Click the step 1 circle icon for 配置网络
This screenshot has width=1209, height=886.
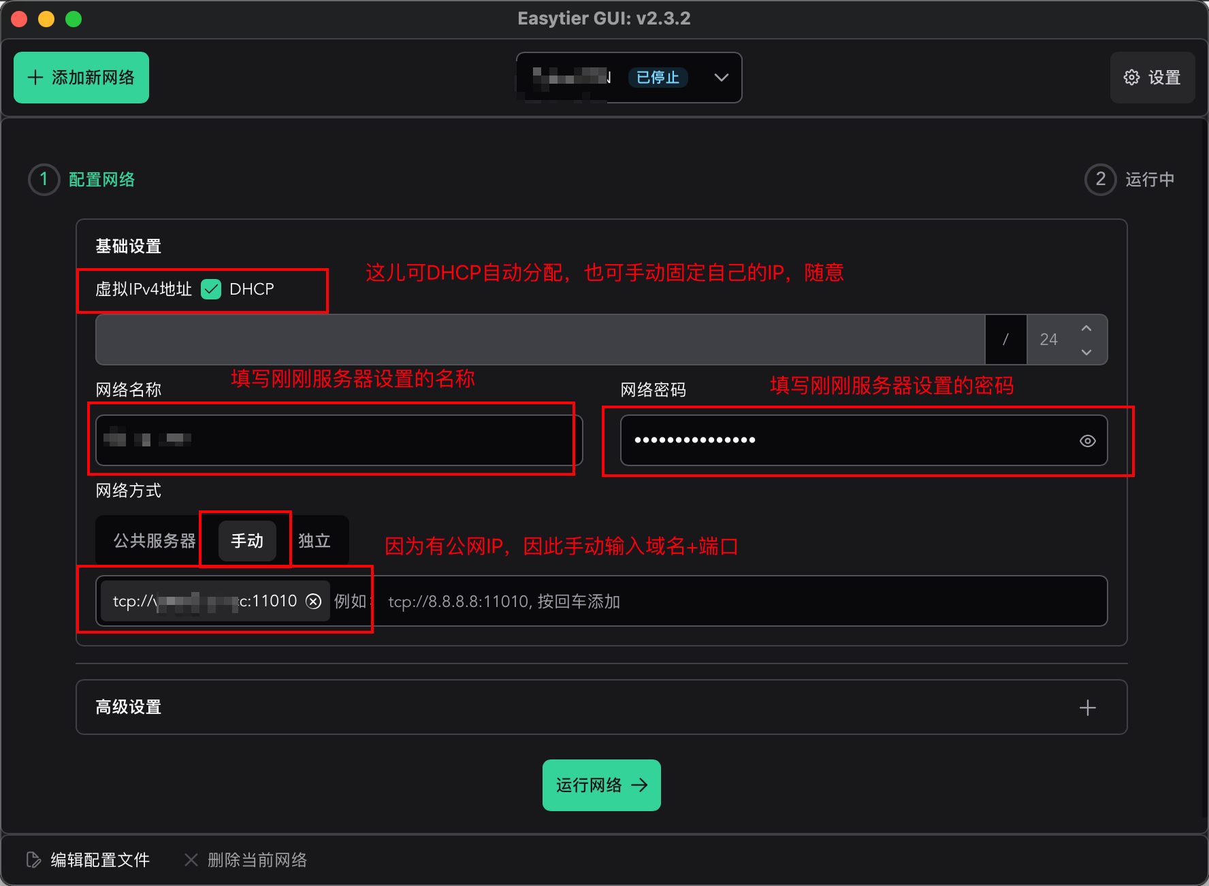[x=44, y=179]
